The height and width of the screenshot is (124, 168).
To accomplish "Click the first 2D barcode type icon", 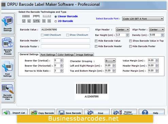I will pos(24,21).
